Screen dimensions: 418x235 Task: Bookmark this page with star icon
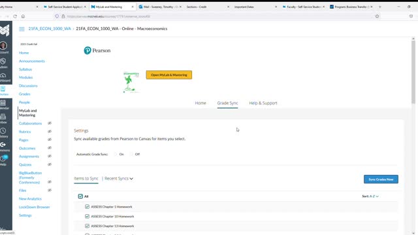coord(377,16)
